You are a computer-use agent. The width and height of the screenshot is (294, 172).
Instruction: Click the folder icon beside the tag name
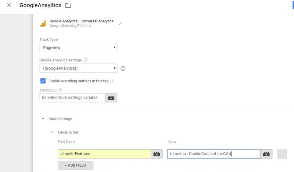(x=68, y=5)
